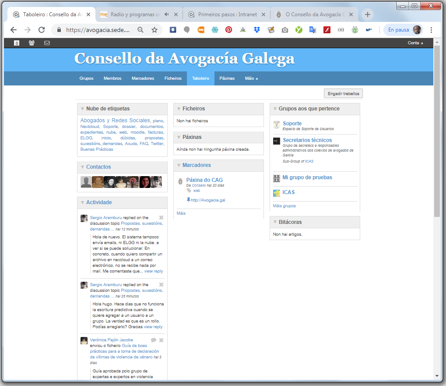Viewport: 446px width, 386px height.
Task: Click the friends icon in the top bar
Action: (x=32, y=43)
